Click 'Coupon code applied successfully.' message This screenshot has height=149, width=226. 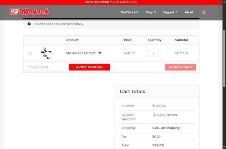[x=59, y=24]
